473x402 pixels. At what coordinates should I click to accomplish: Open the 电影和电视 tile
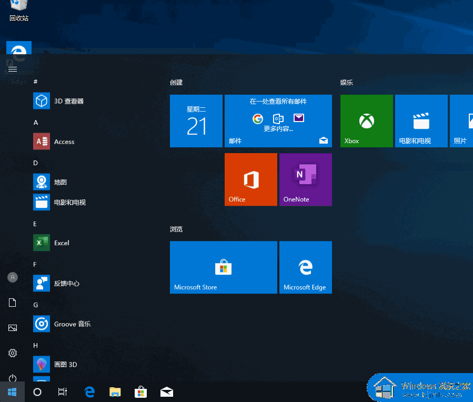(x=421, y=121)
